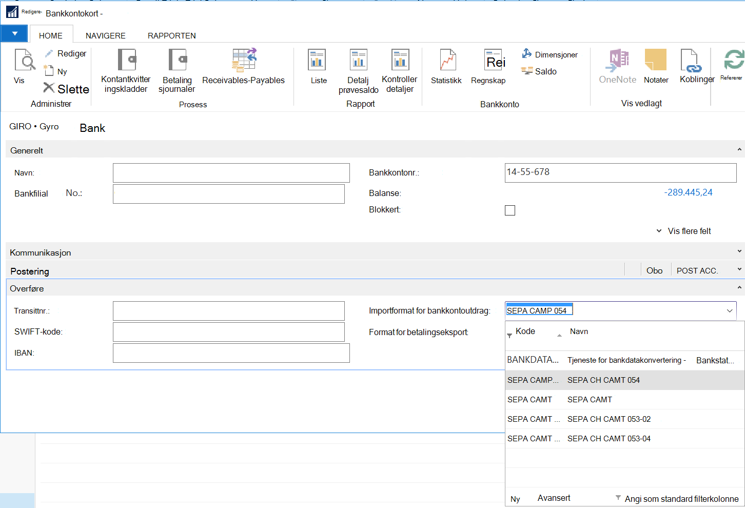Expand Vis flere felt
745x508 pixels.
click(683, 231)
